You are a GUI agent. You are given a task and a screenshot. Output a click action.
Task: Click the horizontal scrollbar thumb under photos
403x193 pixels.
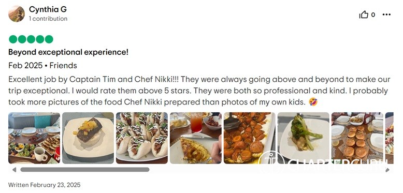point(85,170)
